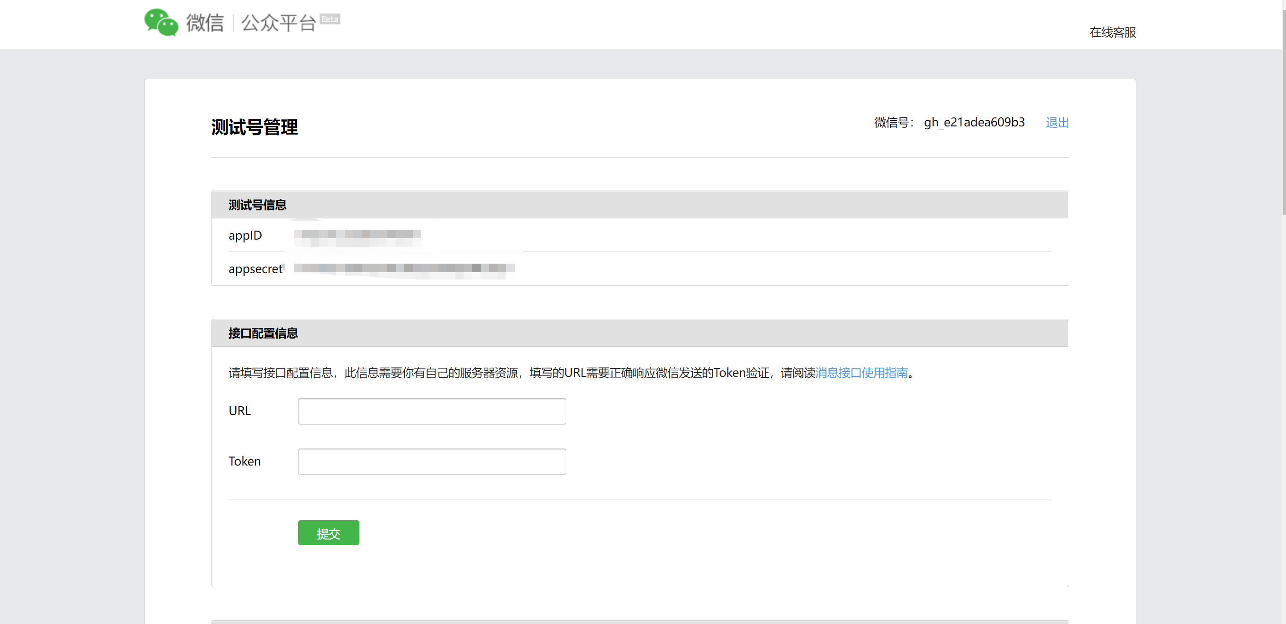Click the 测试号信息 section header
Screen dimensions: 1286x624
(x=640, y=205)
